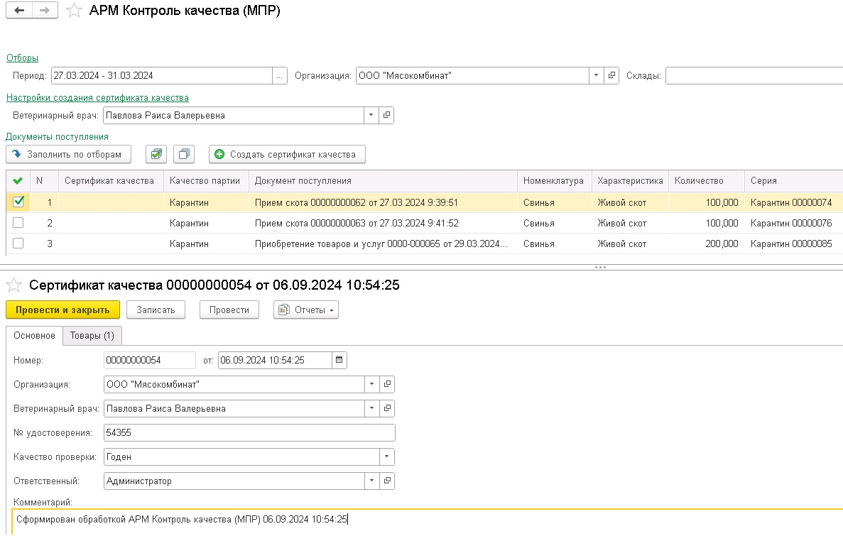The height and width of the screenshot is (536, 843).
Task: Switch to the Товары (1) tab
Action: click(92, 335)
